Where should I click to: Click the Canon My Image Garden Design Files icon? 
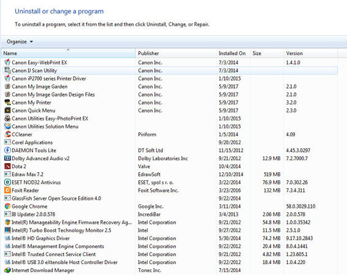click(x=7, y=94)
